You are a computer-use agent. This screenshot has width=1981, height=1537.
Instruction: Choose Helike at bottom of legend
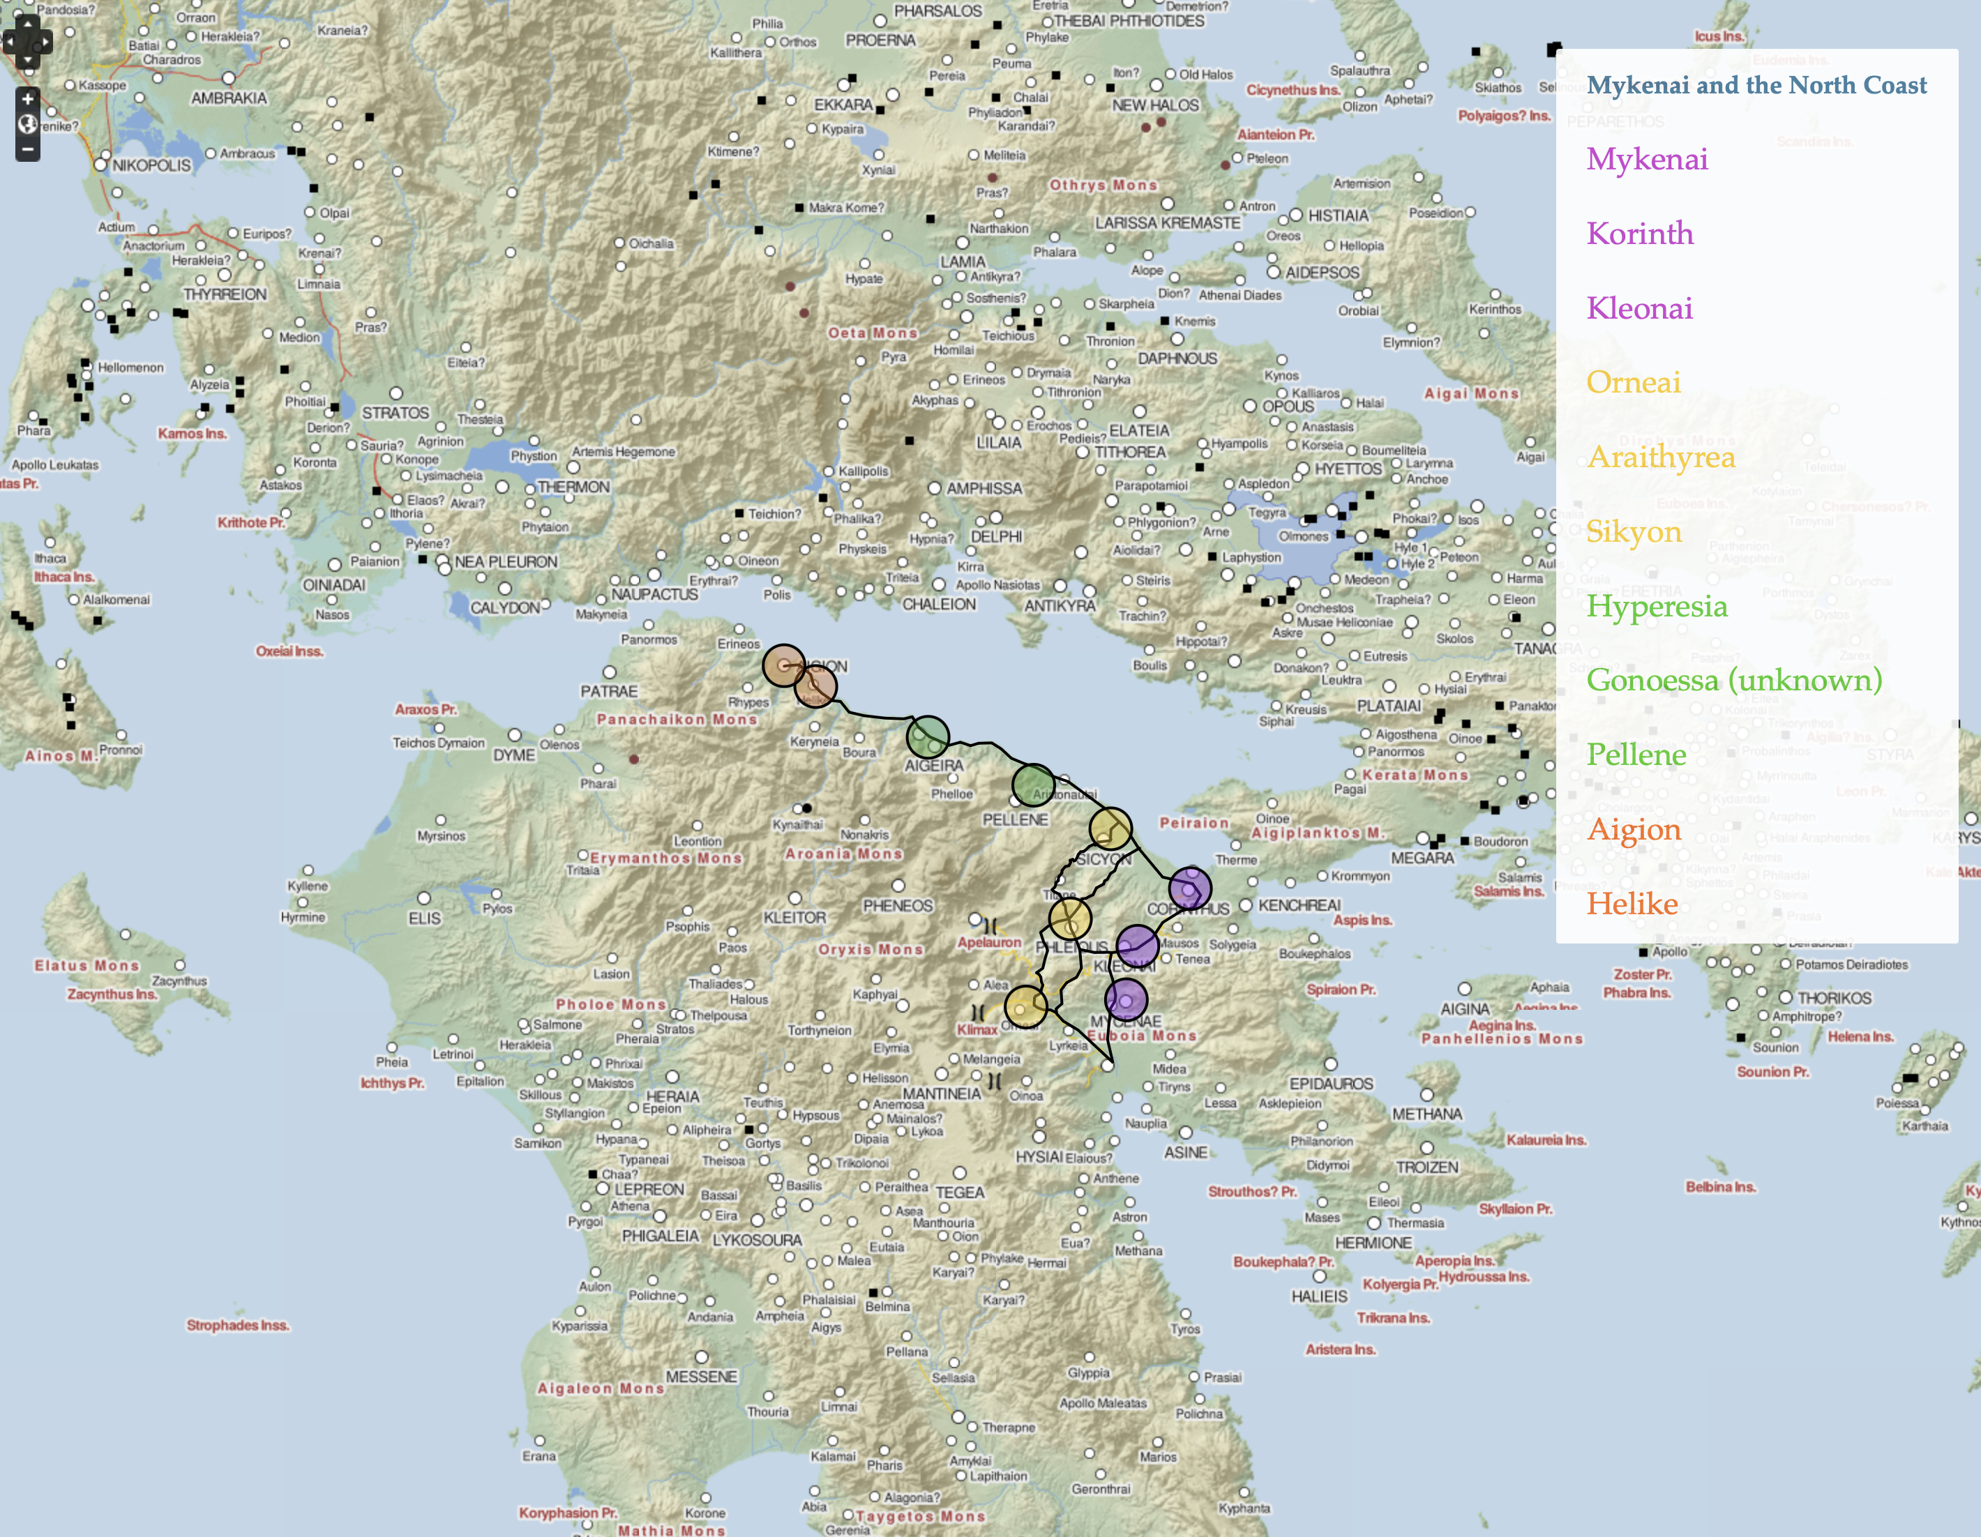1632,903
